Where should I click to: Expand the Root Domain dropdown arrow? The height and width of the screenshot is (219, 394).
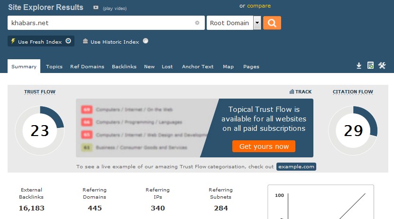click(257, 23)
